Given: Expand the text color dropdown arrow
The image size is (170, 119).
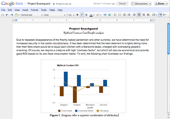Looking at the screenshot, I should pyautogui.click(x=94, y=15).
